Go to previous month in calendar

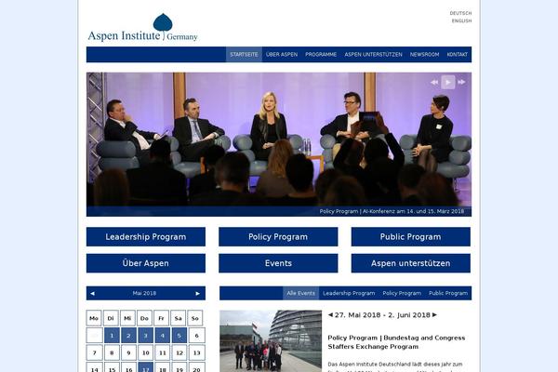coord(92,293)
